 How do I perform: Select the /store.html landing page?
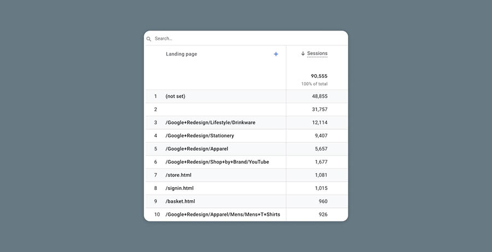point(178,175)
